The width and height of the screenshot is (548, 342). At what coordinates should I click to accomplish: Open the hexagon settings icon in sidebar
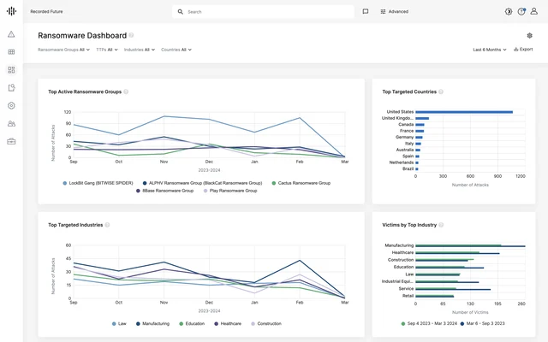tap(11, 105)
